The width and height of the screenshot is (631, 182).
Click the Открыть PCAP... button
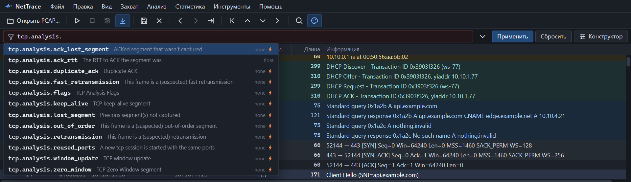34,21
